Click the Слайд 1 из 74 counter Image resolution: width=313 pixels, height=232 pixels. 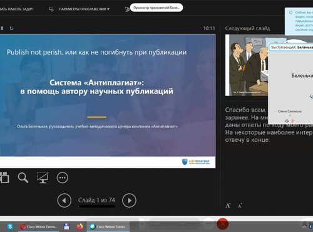coord(96,200)
